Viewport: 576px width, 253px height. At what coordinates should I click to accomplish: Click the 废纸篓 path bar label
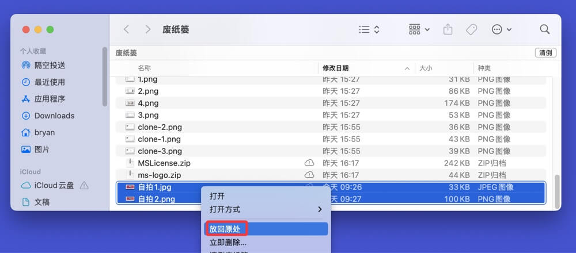tap(126, 53)
